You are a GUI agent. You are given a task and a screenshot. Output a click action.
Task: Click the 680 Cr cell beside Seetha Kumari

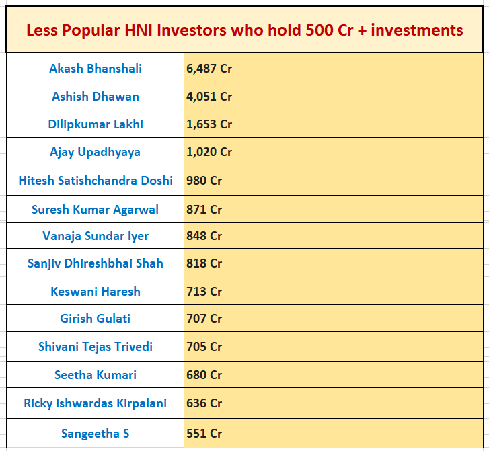334,374
